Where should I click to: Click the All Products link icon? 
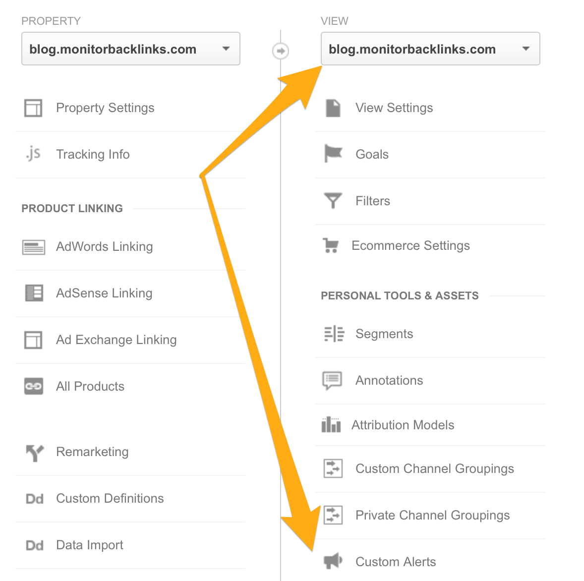pyautogui.click(x=34, y=386)
